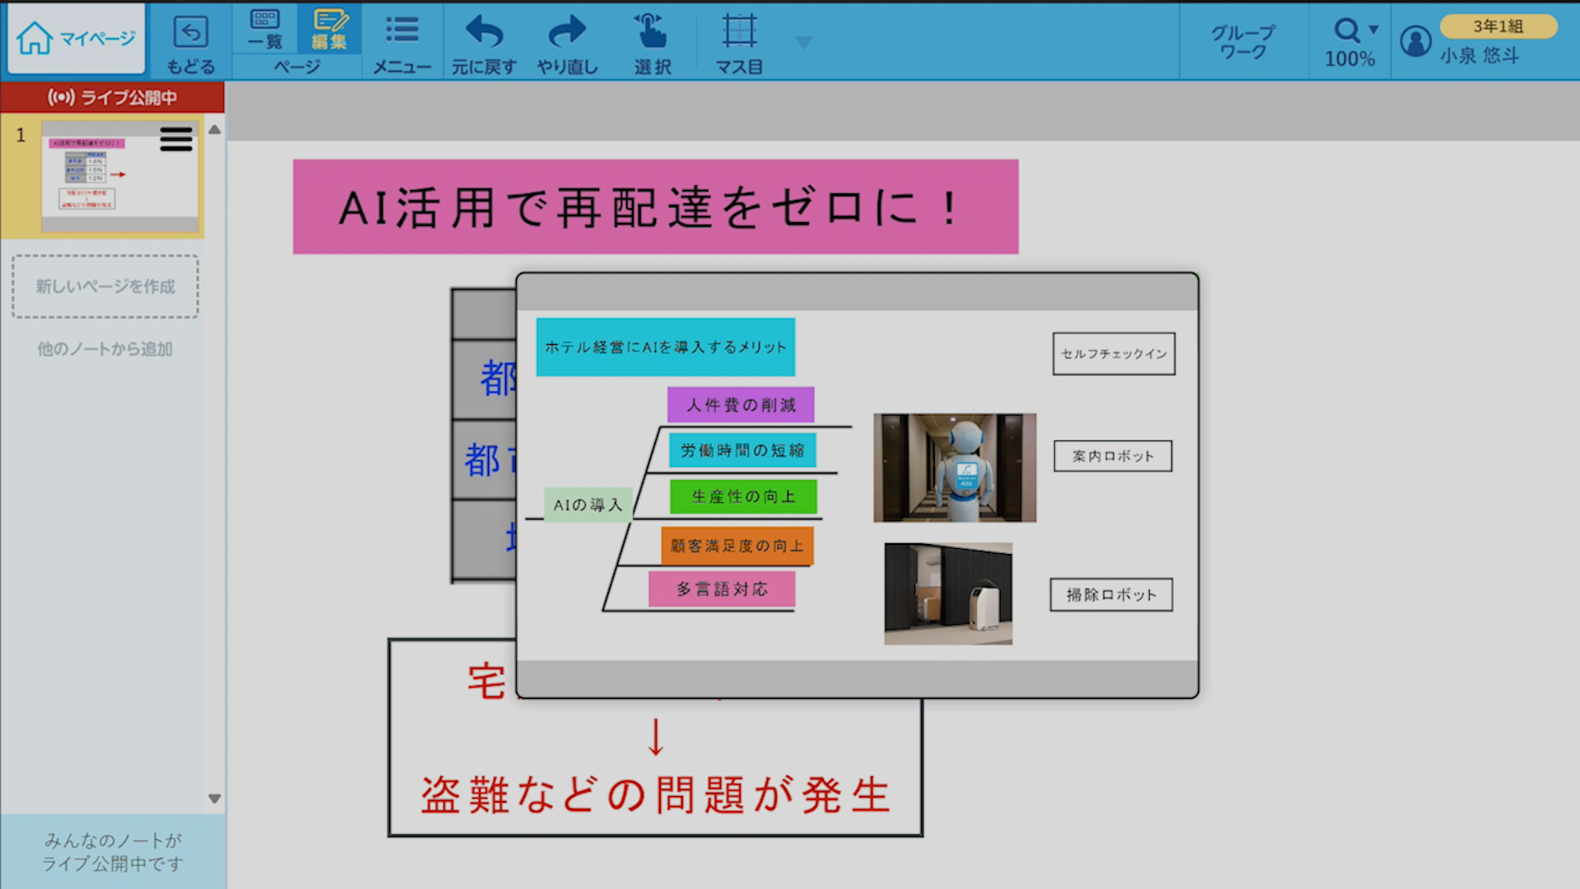Screen dimensions: 1580x889
Task: Open page 1 hamburger options menu
Action: click(176, 139)
